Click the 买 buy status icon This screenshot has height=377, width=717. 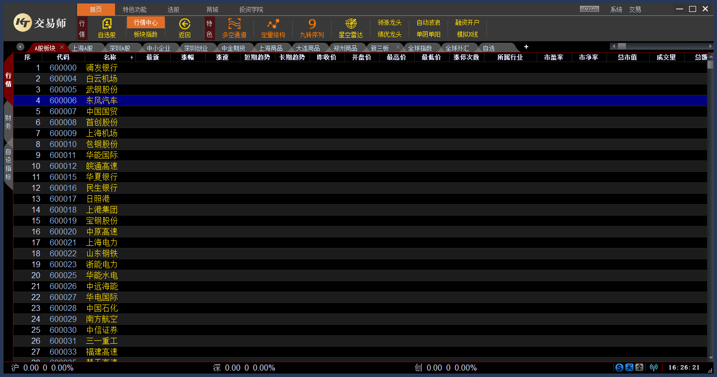(629, 368)
